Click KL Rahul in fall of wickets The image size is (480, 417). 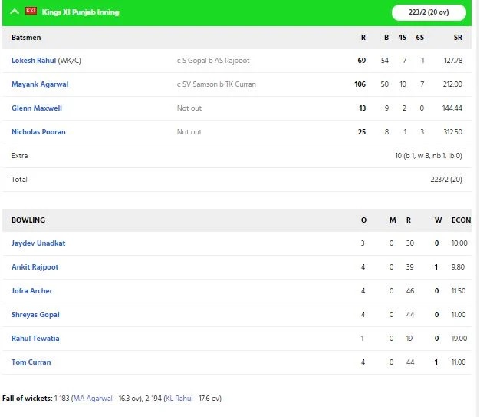click(x=179, y=399)
